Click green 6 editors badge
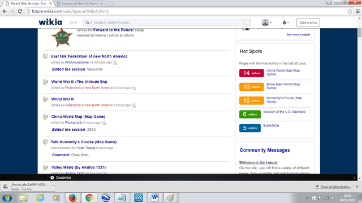Screen dimensions: 362x203 [x=250, y=114]
